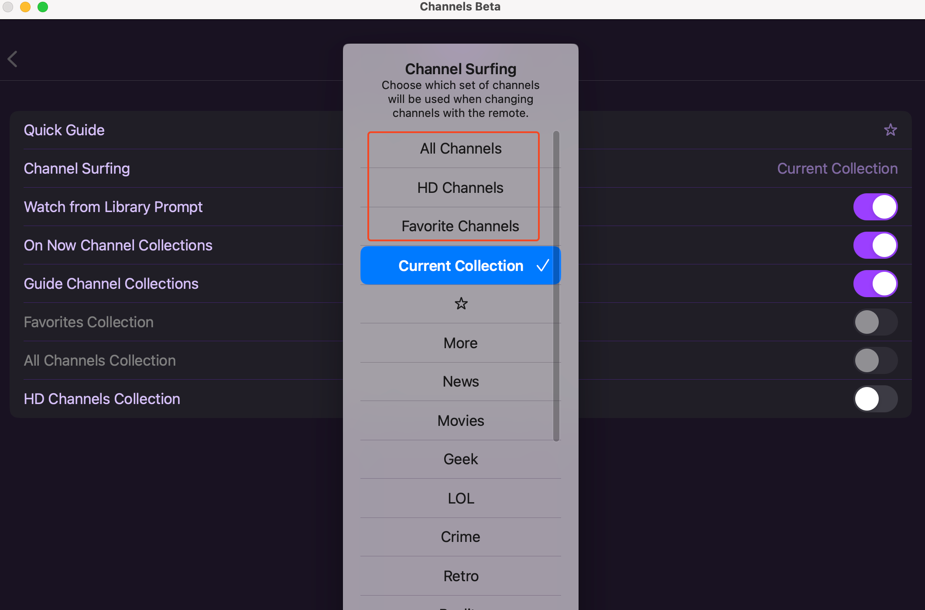Open Channel Surfing Current Collection value
Screen dimensions: 925x610
point(837,168)
